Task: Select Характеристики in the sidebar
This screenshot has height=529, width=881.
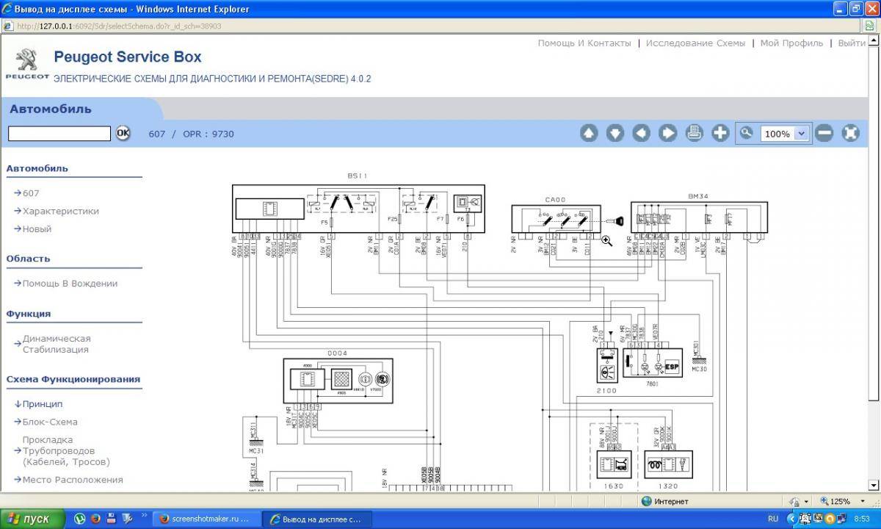Action: [60, 211]
